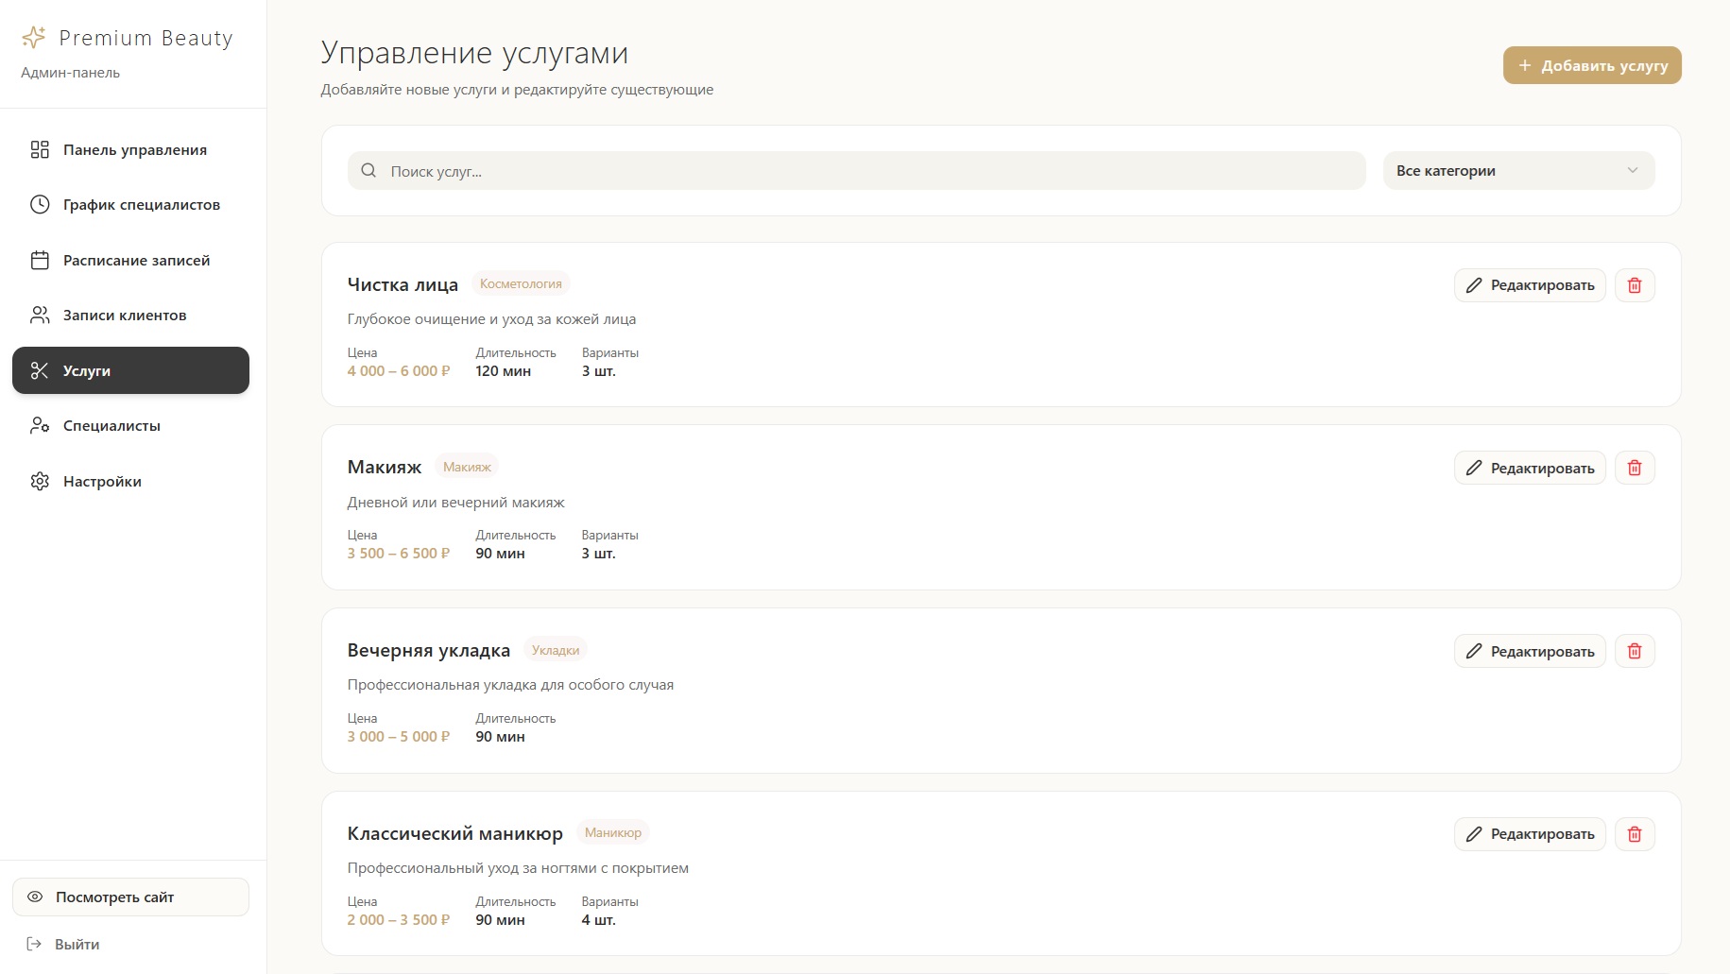Open График специалистов via clock icon
1730x974 pixels.
[x=40, y=204]
